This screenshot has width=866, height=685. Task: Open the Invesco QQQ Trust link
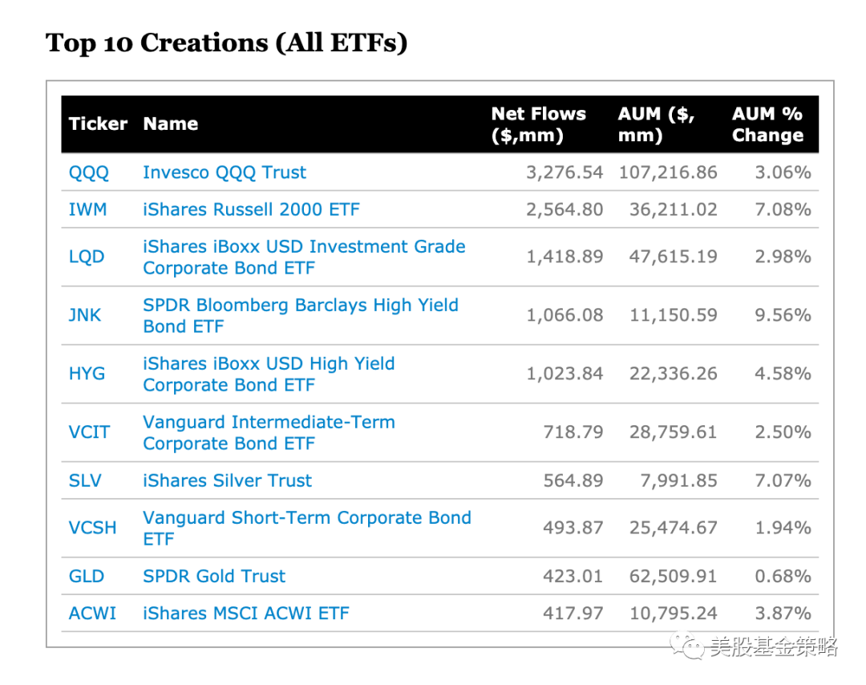pos(225,172)
